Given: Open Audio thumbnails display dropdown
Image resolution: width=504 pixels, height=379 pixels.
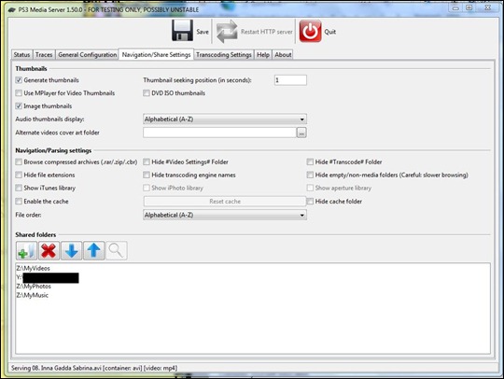Looking at the screenshot, I should coord(225,119).
